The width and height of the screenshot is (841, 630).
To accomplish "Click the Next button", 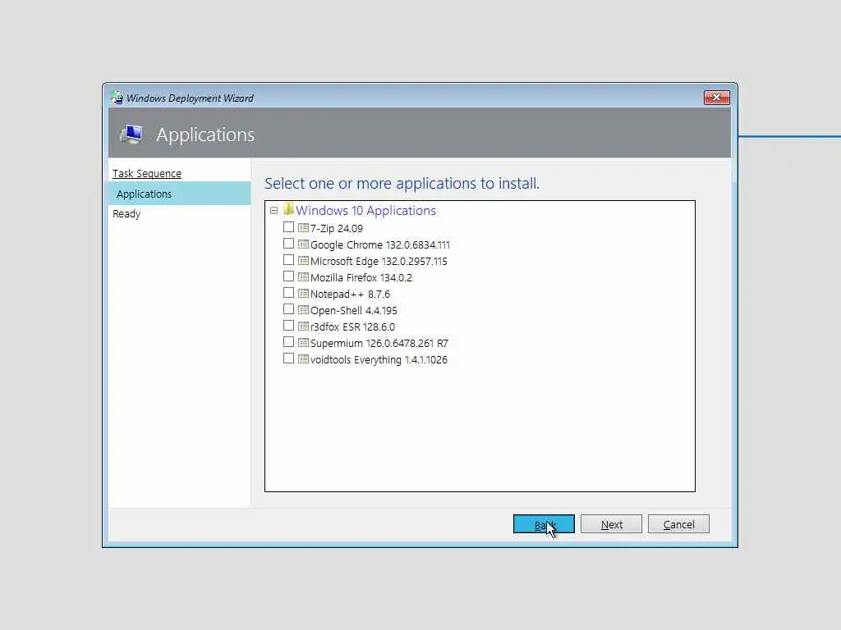I will (611, 524).
